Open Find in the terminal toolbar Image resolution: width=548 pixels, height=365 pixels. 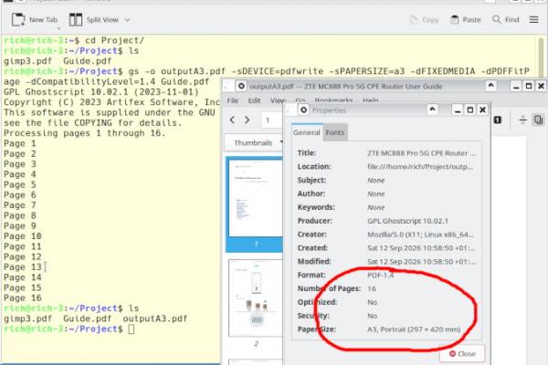(x=506, y=19)
